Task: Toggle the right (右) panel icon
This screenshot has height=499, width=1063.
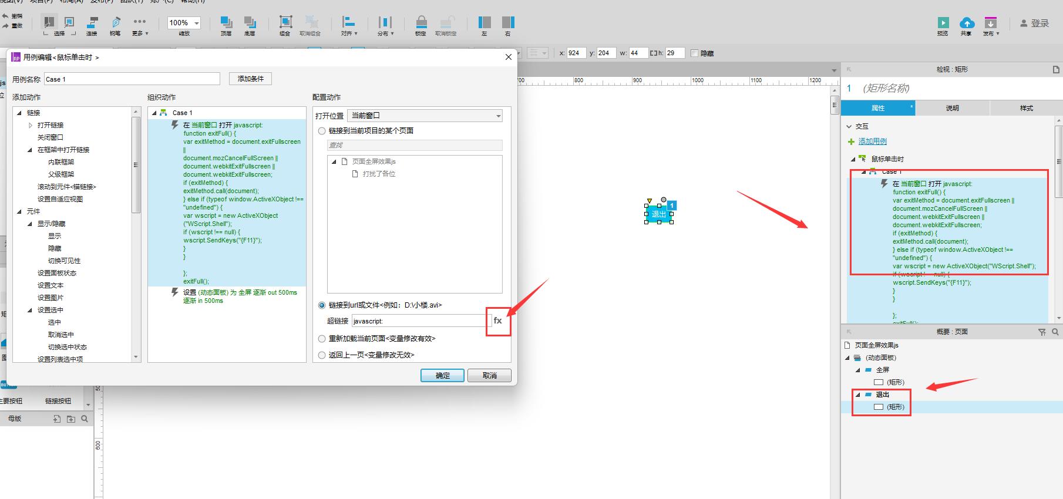Action: tap(509, 22)
